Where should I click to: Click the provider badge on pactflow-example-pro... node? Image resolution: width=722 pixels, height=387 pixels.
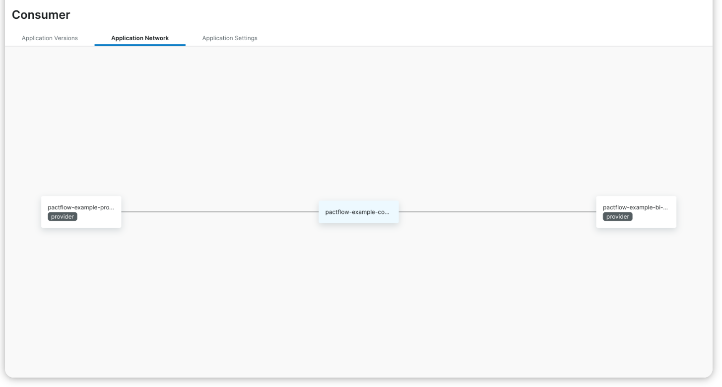coord(63,217)
